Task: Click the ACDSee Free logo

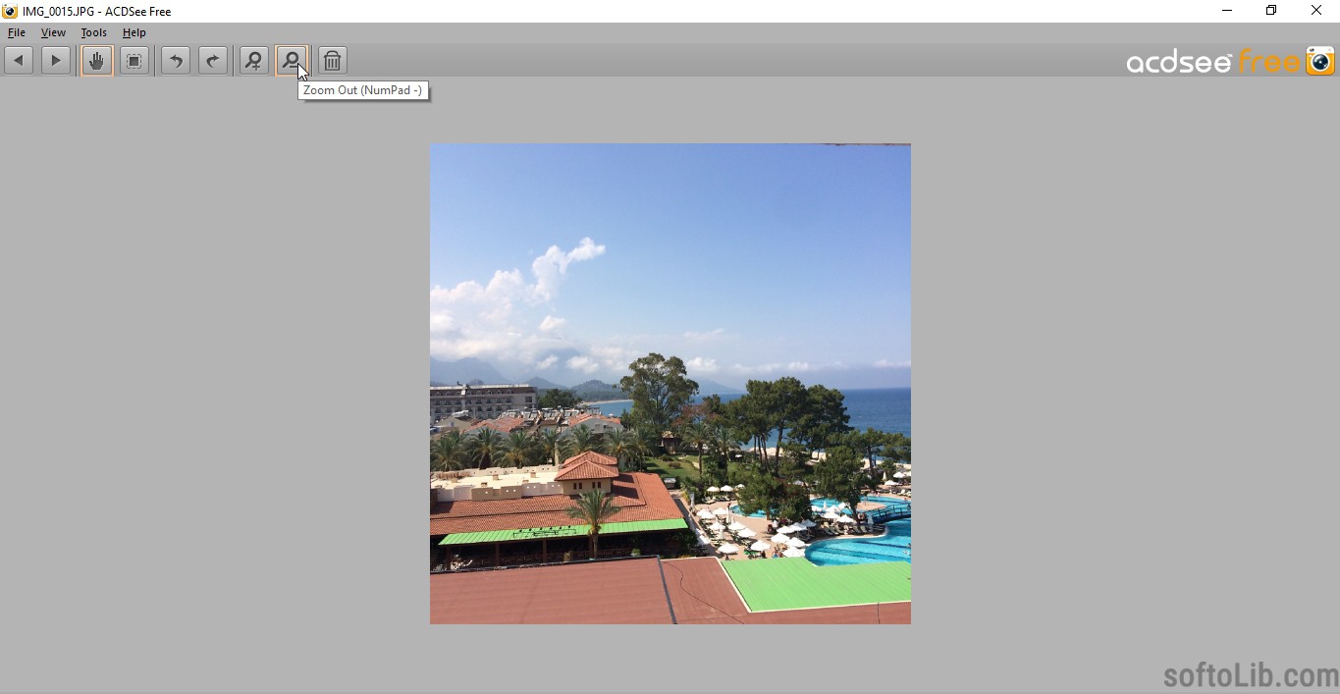Action: [1231, 61]
